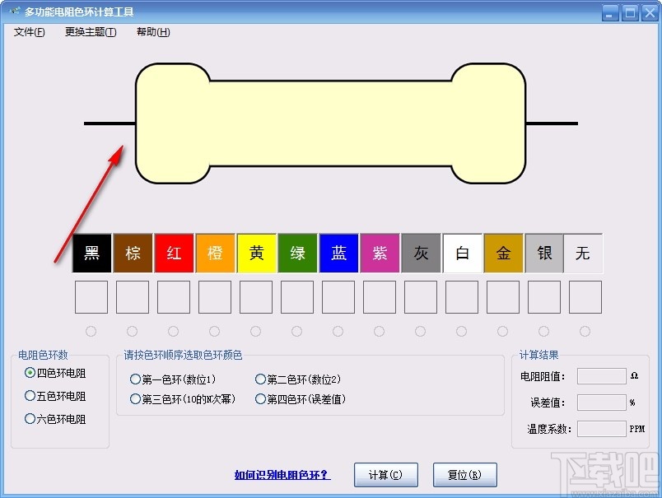Viewport: 662px width, 498px height.
Task: Select the brown (棕) color band swatch
Action: [133, 254]
